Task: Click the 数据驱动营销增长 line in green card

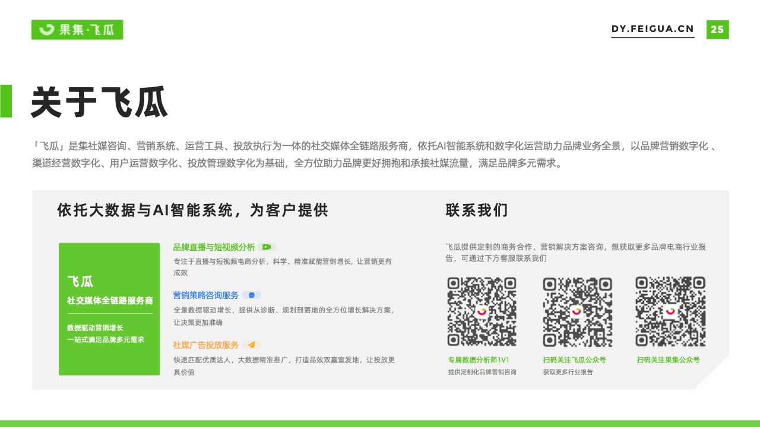Action: [96, 327]
